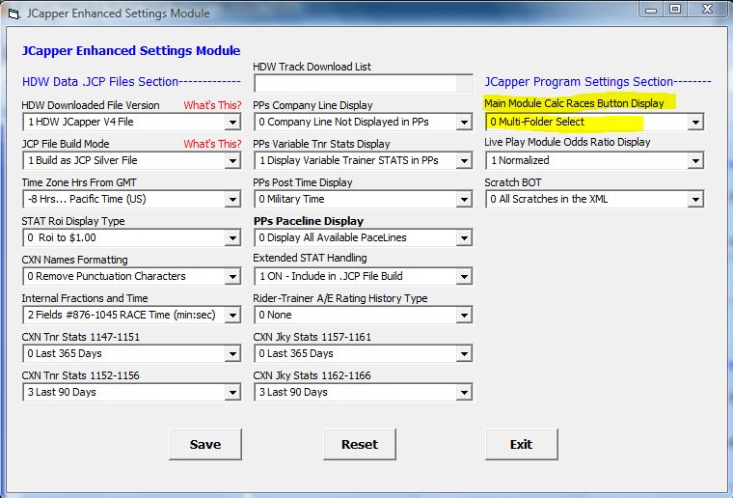Click What's This link for HDW File Version
The height and width of the screenshot is (498, 733).
212,105
